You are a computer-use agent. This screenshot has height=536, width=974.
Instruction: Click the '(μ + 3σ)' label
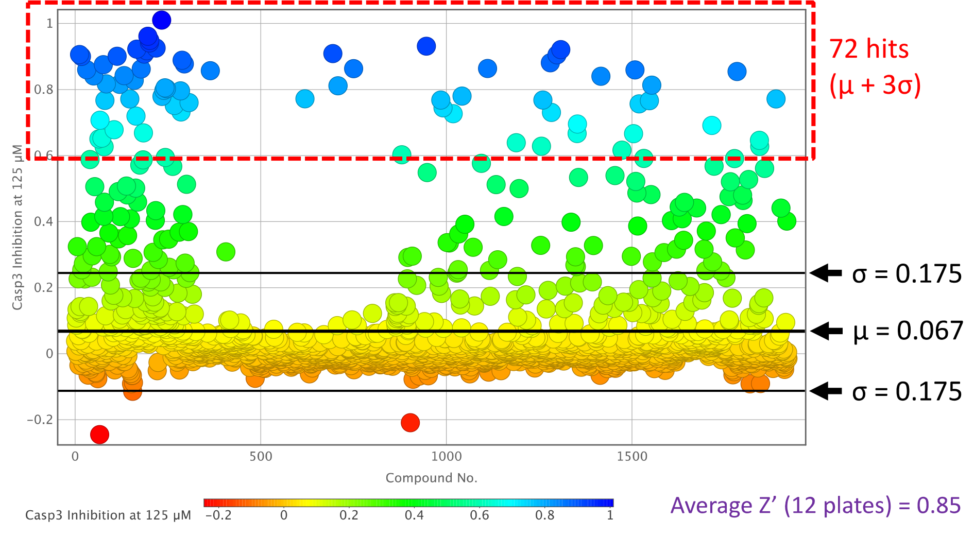tap(875, 85)
